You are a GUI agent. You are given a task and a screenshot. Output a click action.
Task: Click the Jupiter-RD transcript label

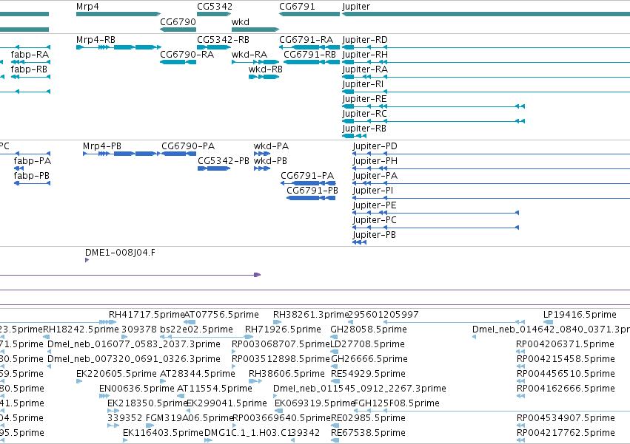[x=365, y=40]
